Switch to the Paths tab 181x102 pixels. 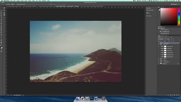166,35
